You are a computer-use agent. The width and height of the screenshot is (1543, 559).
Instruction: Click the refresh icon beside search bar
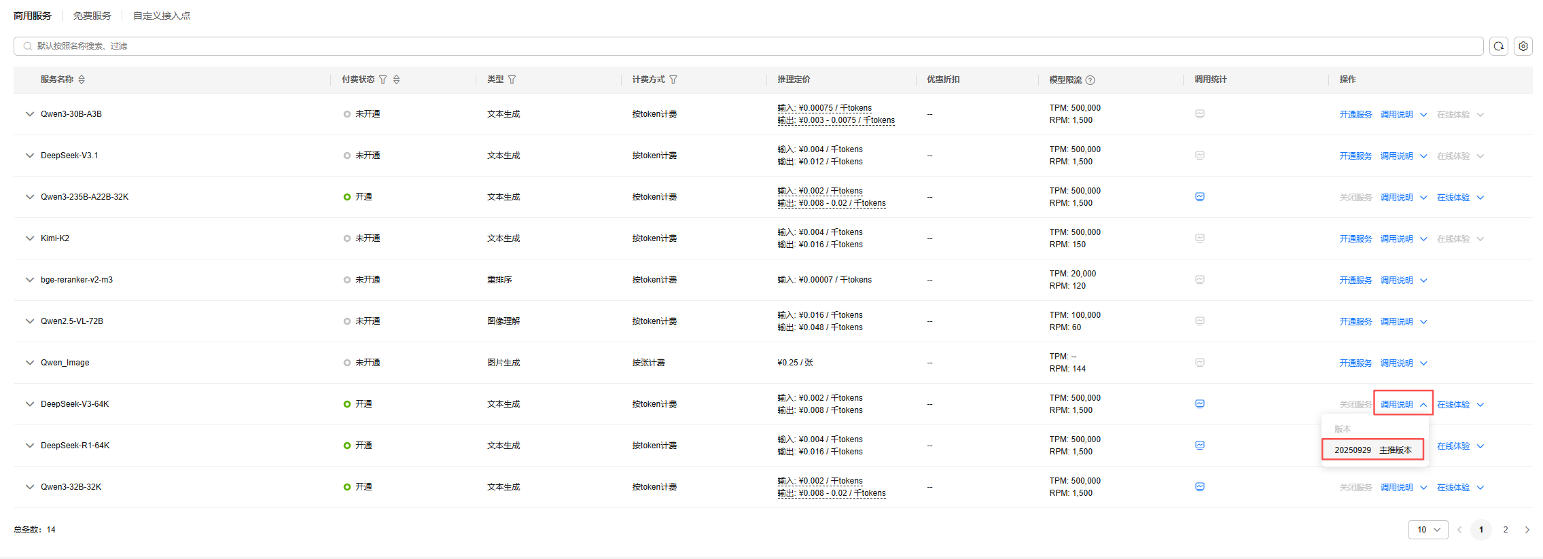pos(1498,46)
